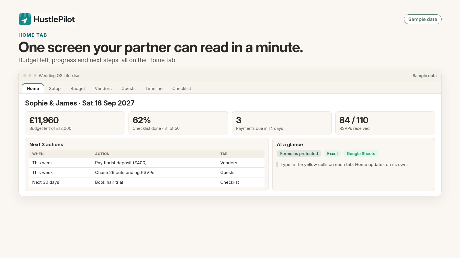
Task: Open the Timeline tab
Action: (154, 89)
